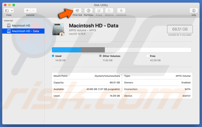The width and height of the screenshot is (202, 127).
Task: Click the gray Other Volumes bar segment
Action: click(x=93, y=50)
